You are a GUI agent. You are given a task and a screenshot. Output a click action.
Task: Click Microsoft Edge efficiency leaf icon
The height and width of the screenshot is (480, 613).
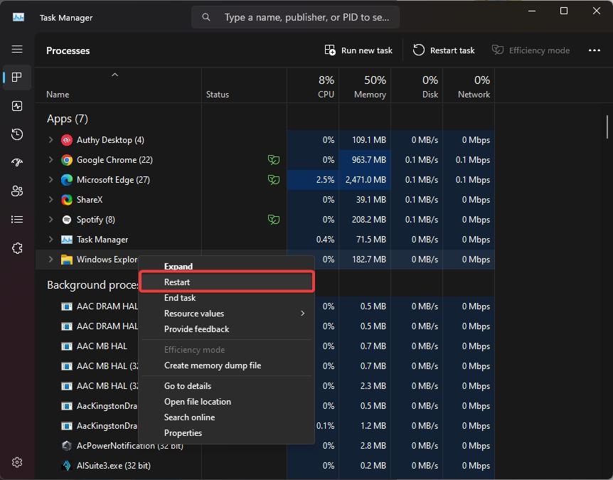click(274, 180)
